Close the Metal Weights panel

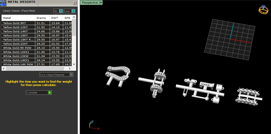75,3
